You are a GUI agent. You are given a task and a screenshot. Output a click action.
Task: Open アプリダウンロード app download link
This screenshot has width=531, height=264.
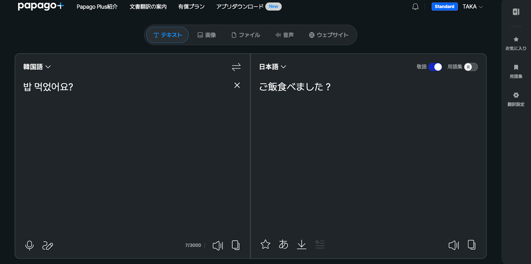pyautogui.click(x=240, y=7)
